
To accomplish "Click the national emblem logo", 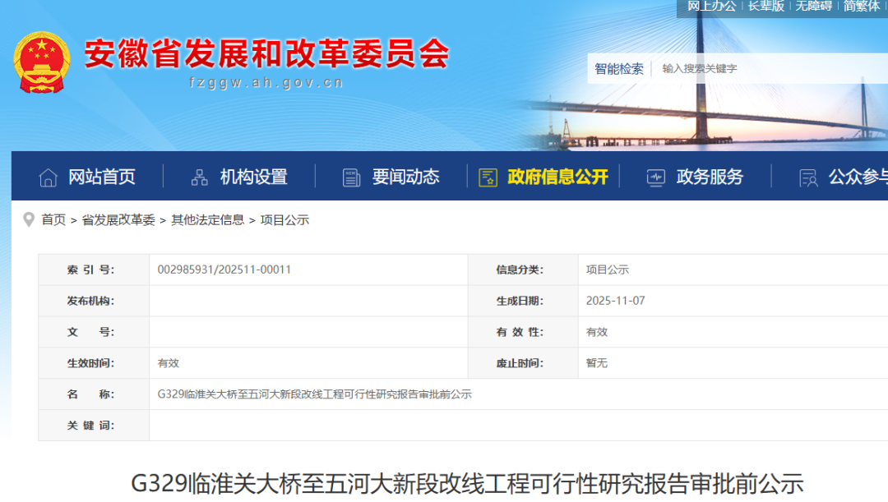I will pyautogui.click(x=42, y=62).
